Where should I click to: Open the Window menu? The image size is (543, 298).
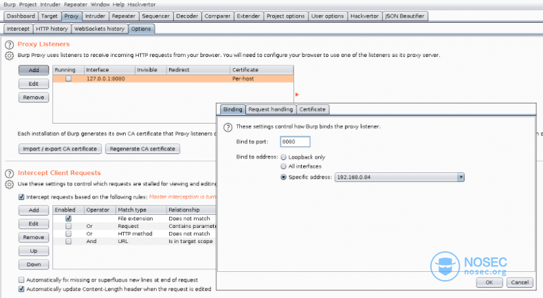(x=100, y=5)
